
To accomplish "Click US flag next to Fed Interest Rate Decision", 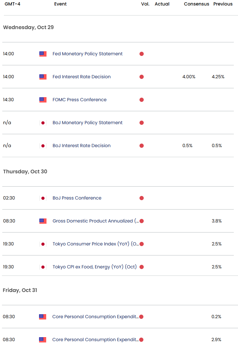I will click(43, 77).
